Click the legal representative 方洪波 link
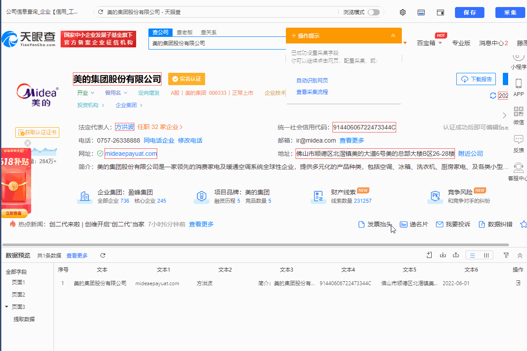The image size is (527, 351). coord(125,127)
